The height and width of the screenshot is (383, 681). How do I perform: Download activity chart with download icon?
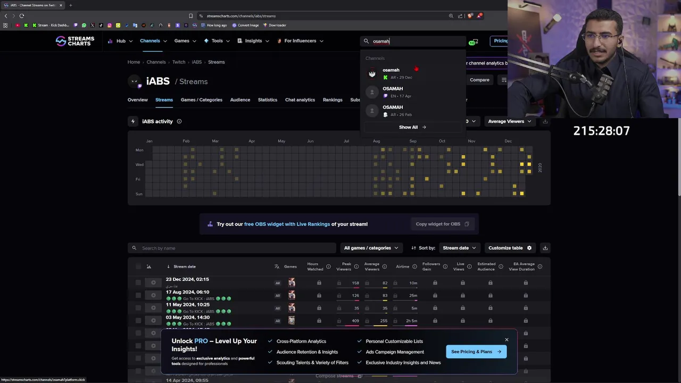click(545, 121)
